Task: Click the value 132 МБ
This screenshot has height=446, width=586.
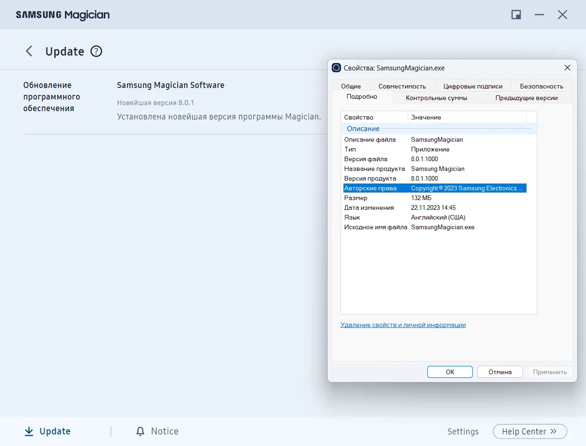Action: click(421, 198)
